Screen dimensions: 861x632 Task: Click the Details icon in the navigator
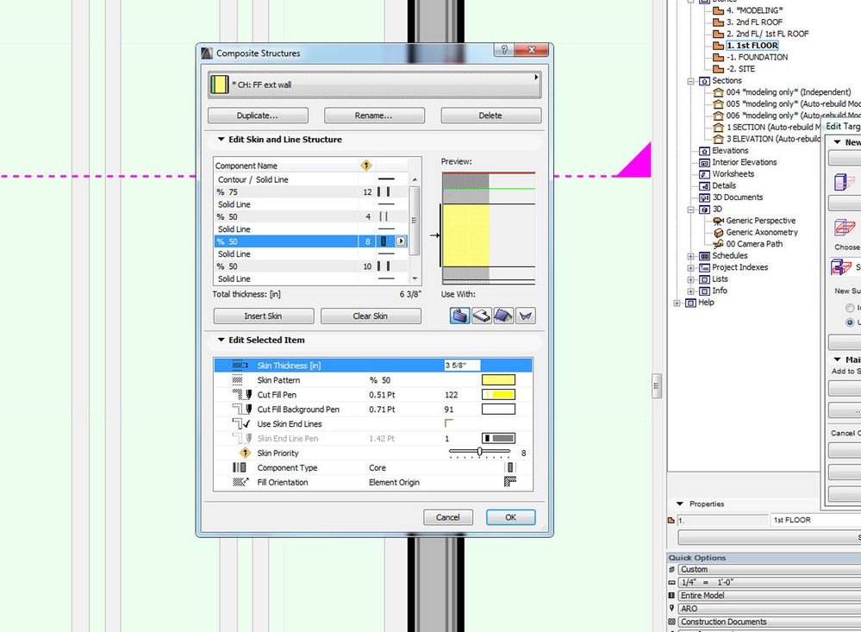[x=704, y=185]
